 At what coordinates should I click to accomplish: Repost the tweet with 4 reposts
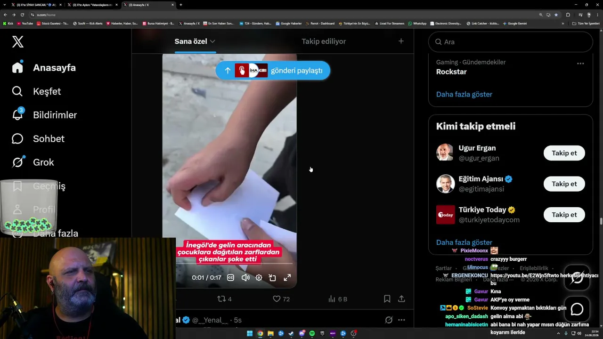224,299
